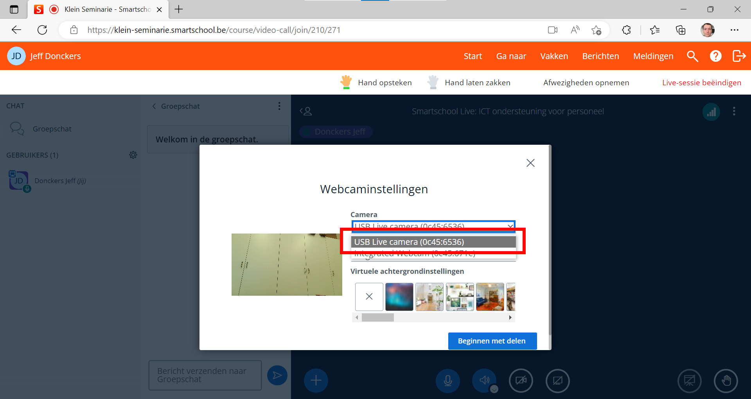Open the session three-dot options menu
Image resolution: width=751 pixels, height=399 pixels.
coord(734,111)
